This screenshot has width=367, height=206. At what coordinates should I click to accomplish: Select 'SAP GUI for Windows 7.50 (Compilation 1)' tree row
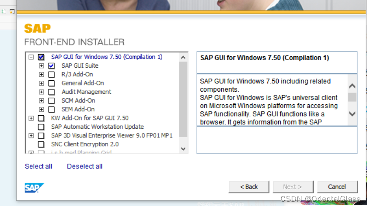pos(107,57)
